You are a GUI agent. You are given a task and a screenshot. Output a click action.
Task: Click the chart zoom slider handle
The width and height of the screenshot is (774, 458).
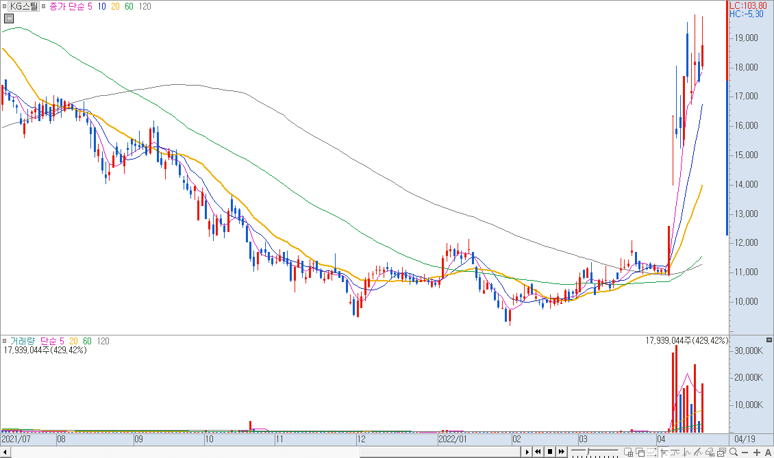(x=588, y=451)
